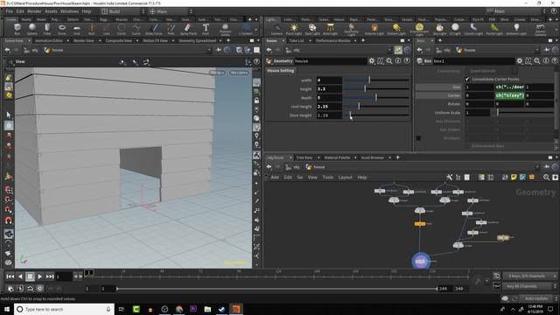Expand network editor path dropdown arrow
This screenshot has height=315, width=560.
point(536,167)
